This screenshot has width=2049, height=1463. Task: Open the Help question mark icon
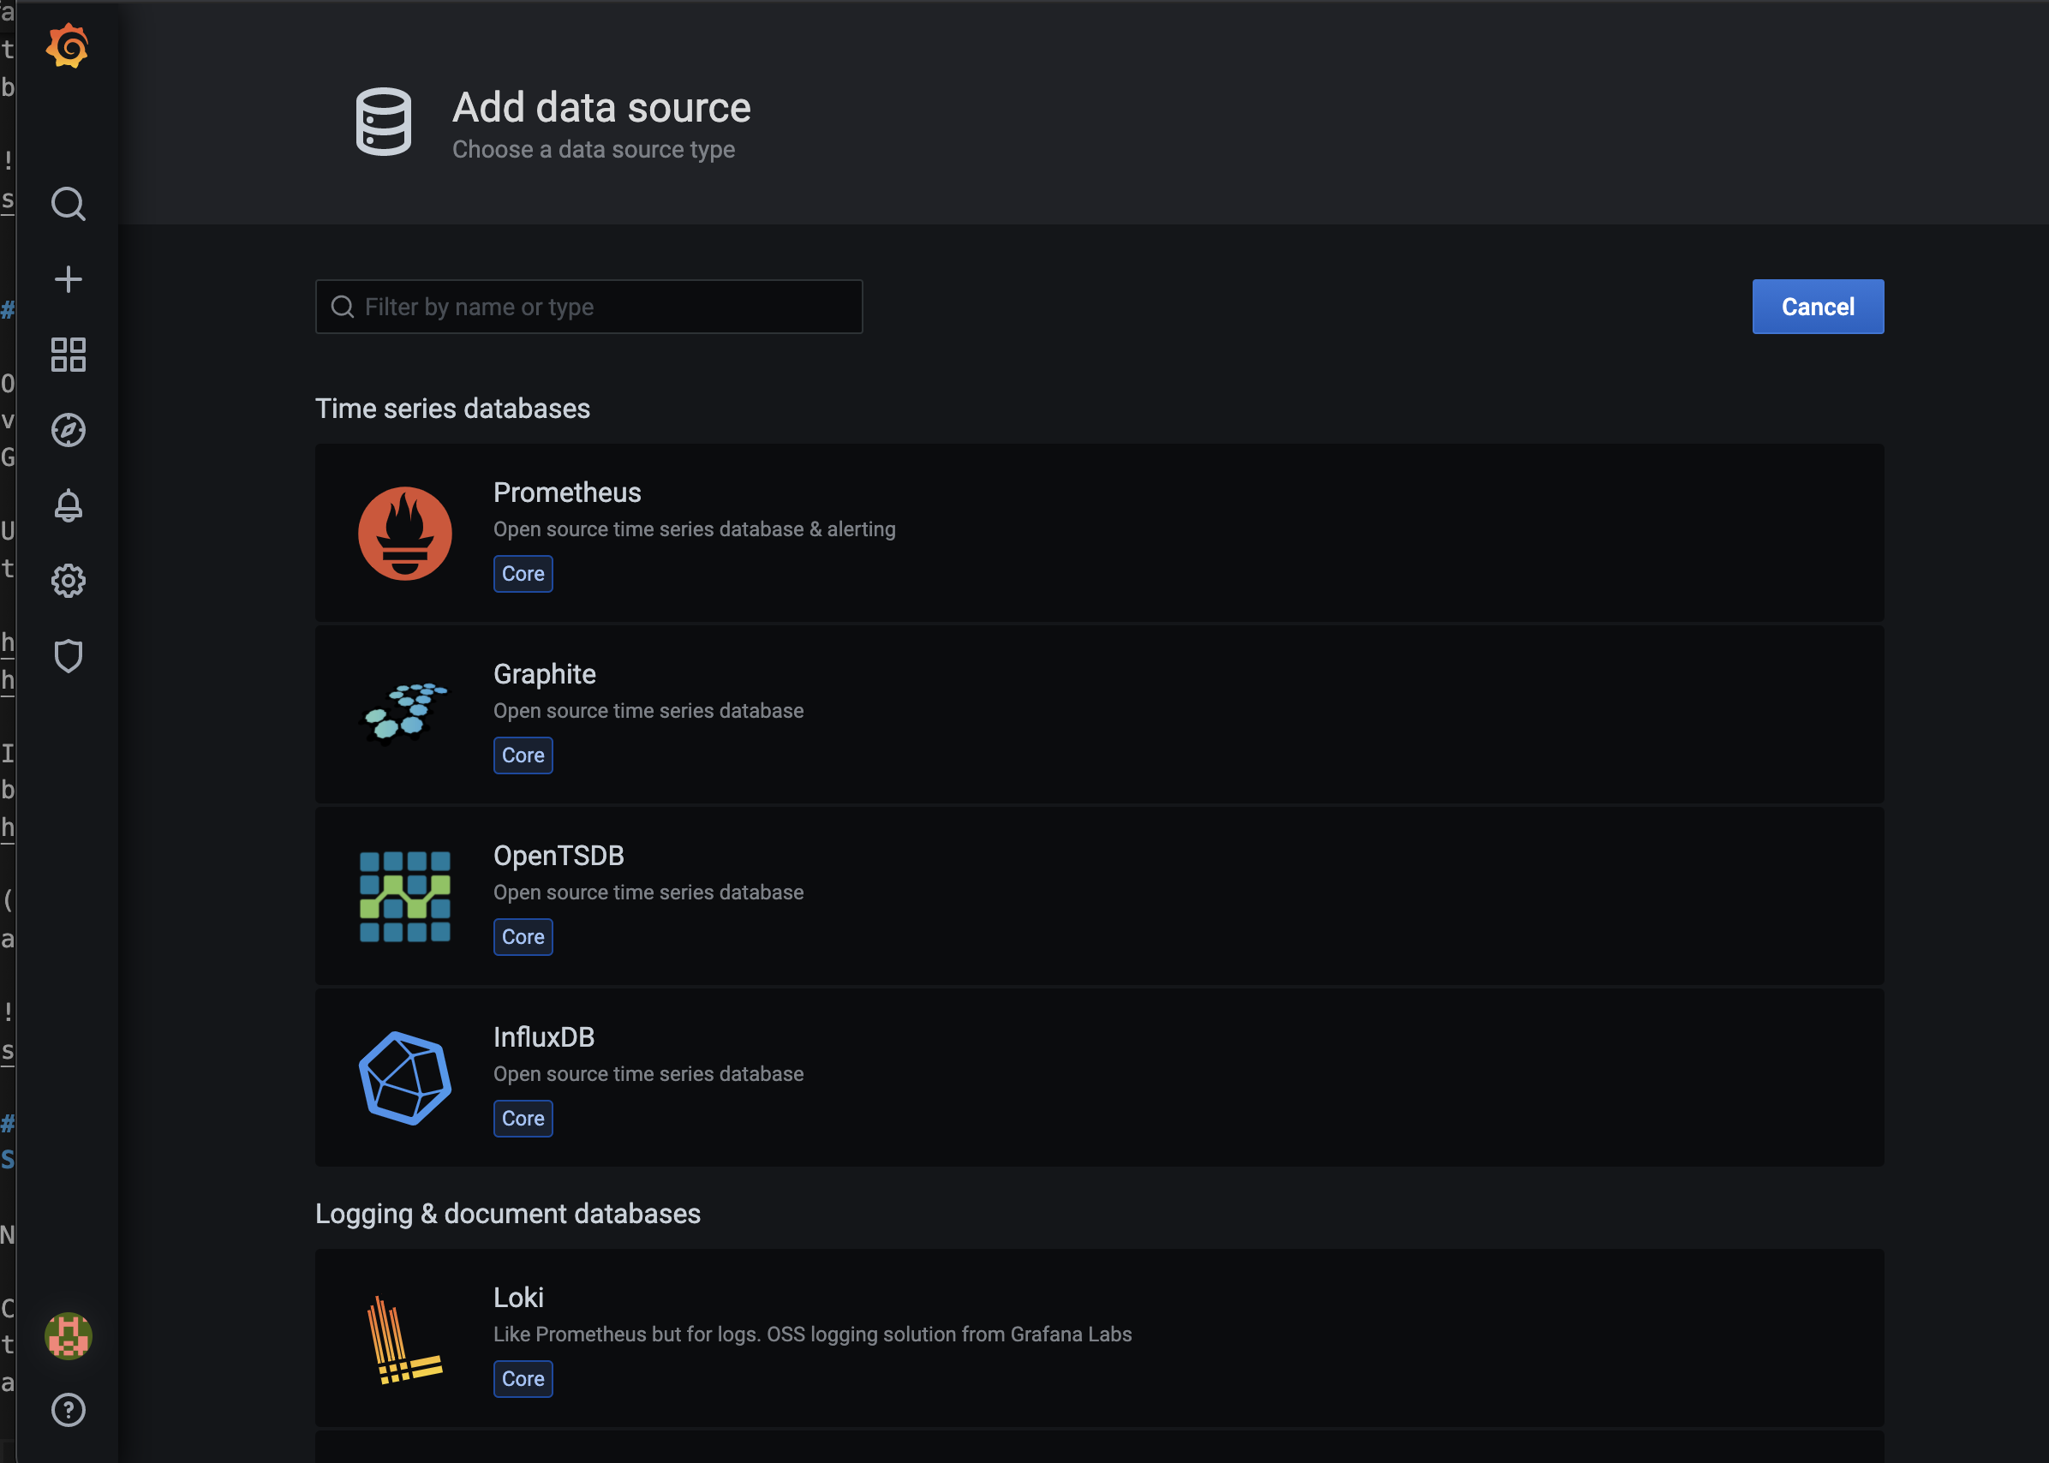68,1410
